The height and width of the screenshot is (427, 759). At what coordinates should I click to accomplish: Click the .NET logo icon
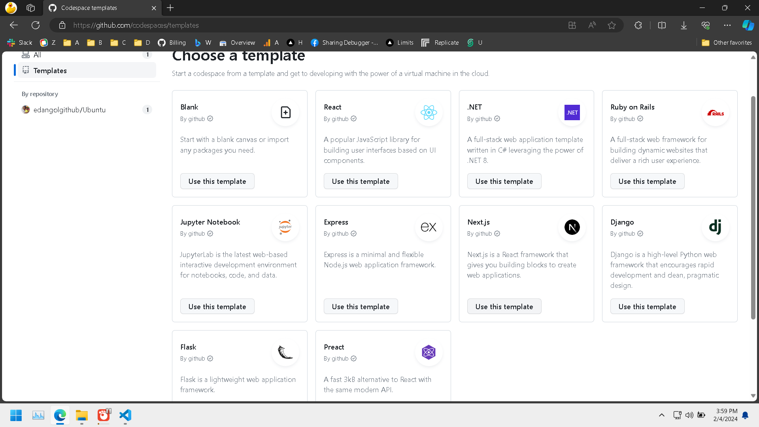click(572, 113)
